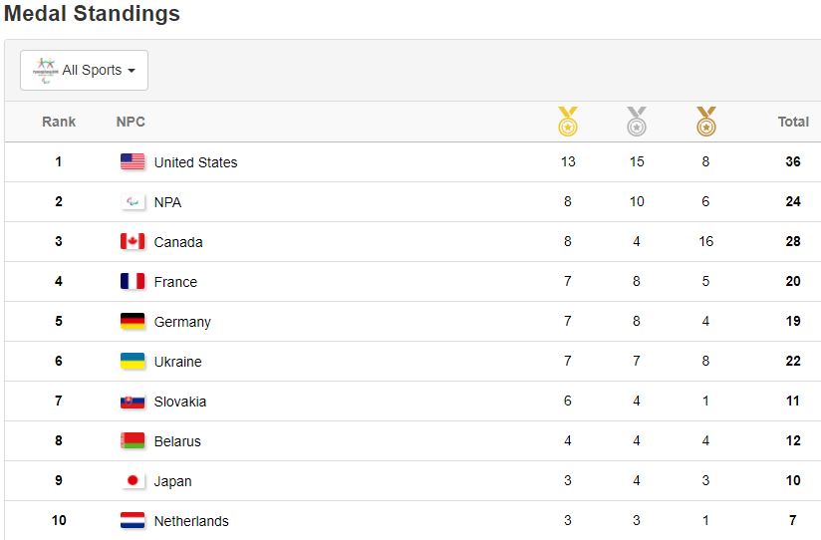Click the Medal Standings heading
821x540 pixels.
(92, 14)
